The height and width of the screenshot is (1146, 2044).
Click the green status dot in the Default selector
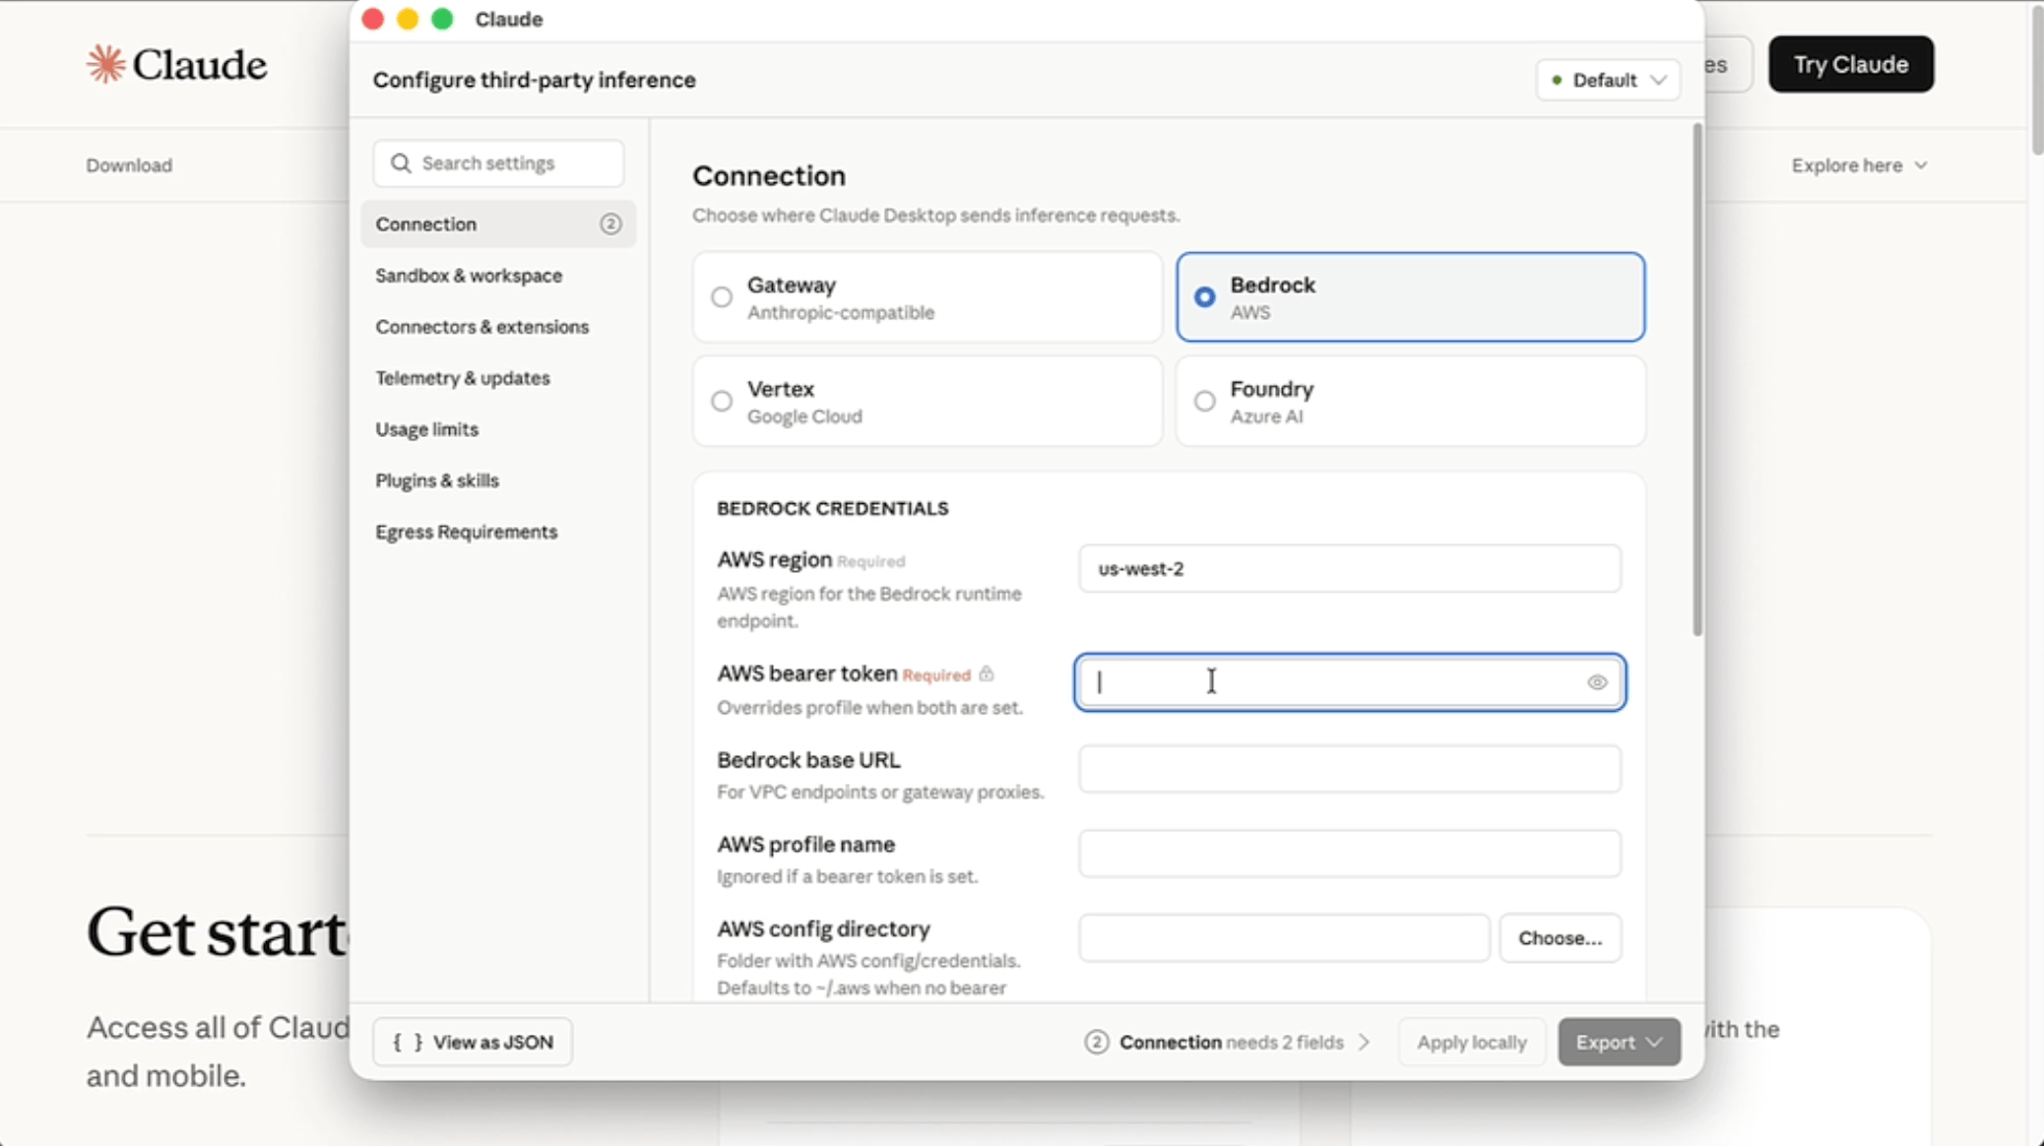tap(1557, 81)
